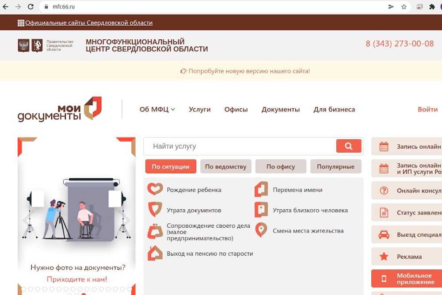Click the Рождение ребенка heart icon
The width and height of the screenshot is (442, 295).
[x=155, y=190]
